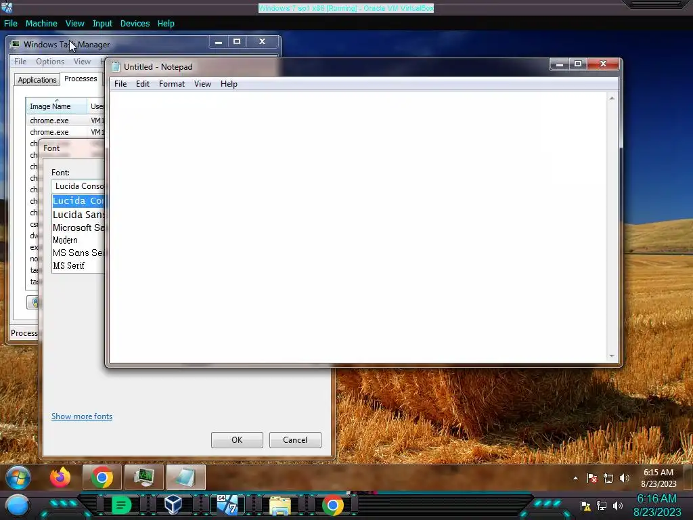Image resolution: width=693 pixels, height=520 pixels.
Task: Select Lucida Sans in the font list
Action: click(79, 215)
